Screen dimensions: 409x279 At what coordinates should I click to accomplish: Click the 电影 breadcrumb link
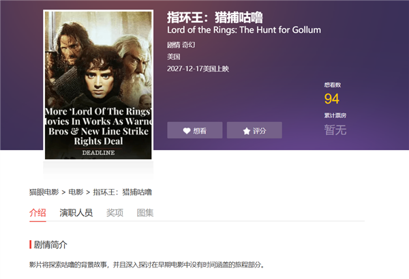76,192
